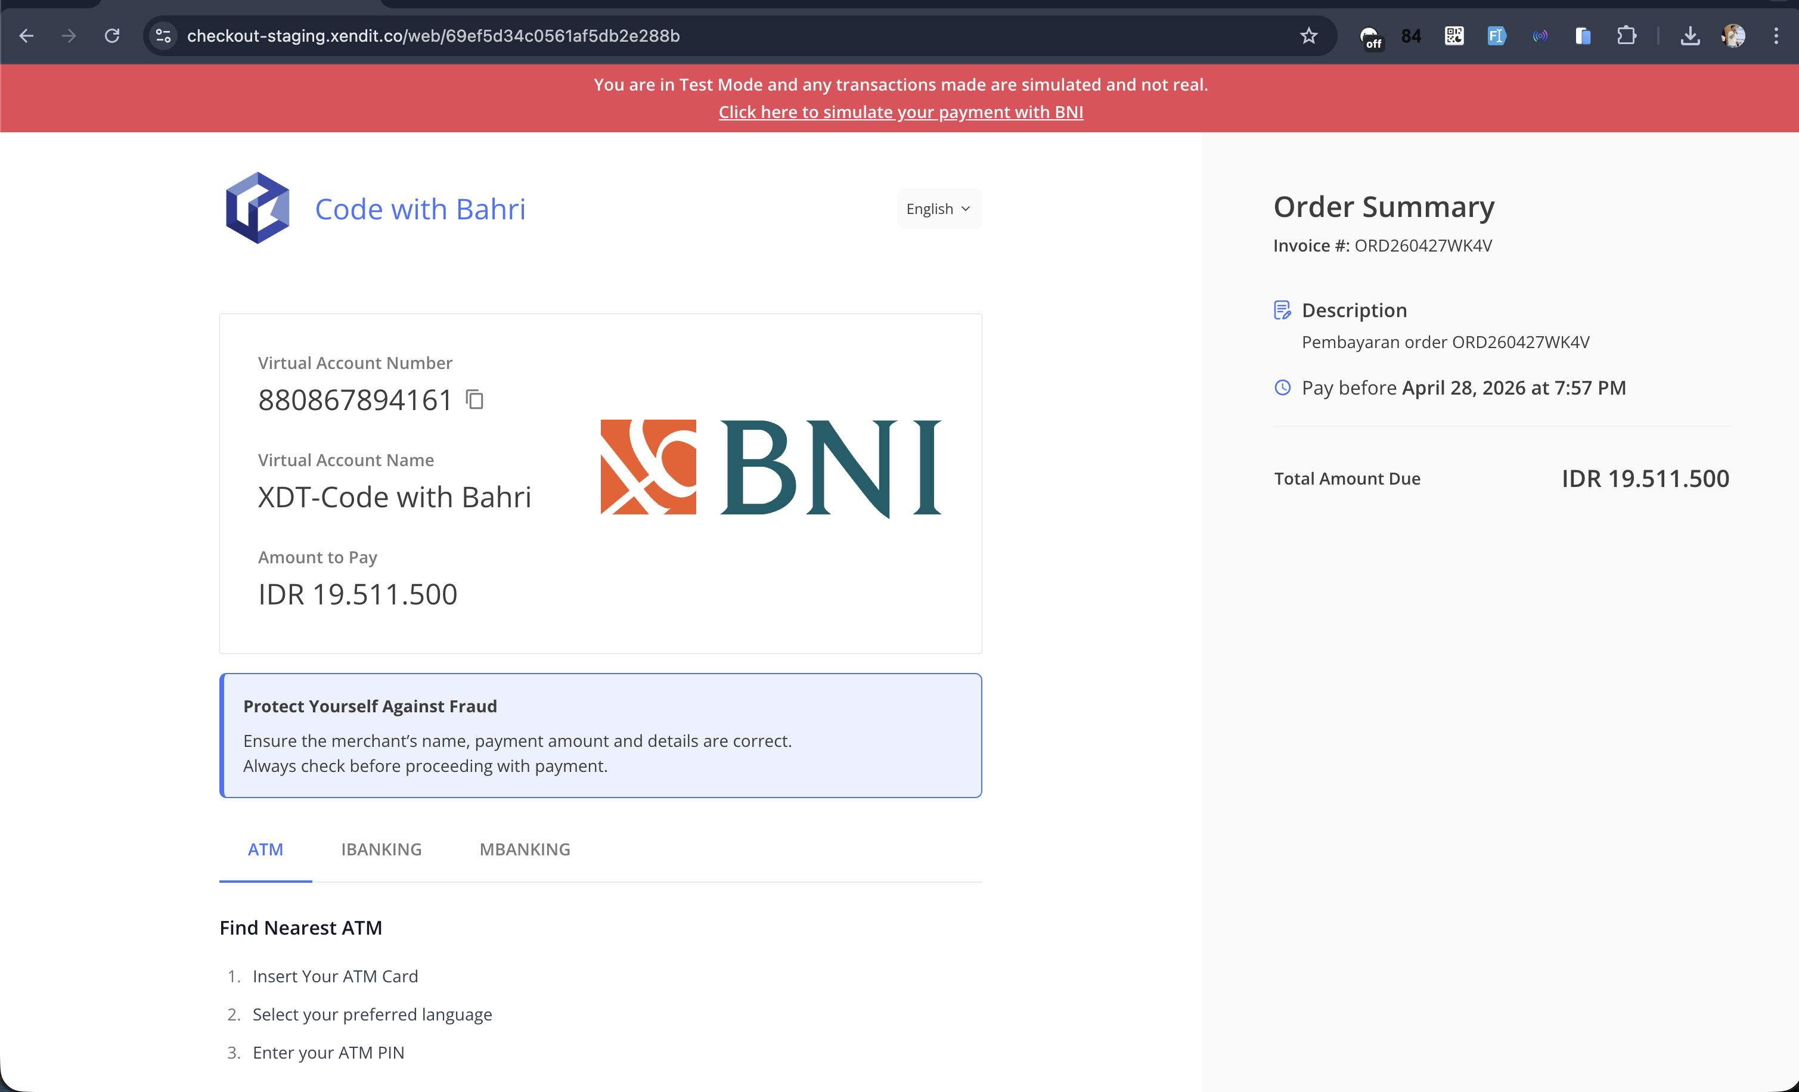Select the ATM tab
This screenshot has height=1092, width=1799.
pos(266,849)
